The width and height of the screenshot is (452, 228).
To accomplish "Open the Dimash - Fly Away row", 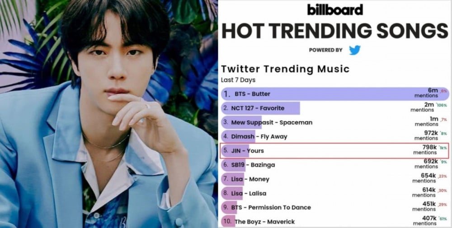I will (x=335, y=136).
